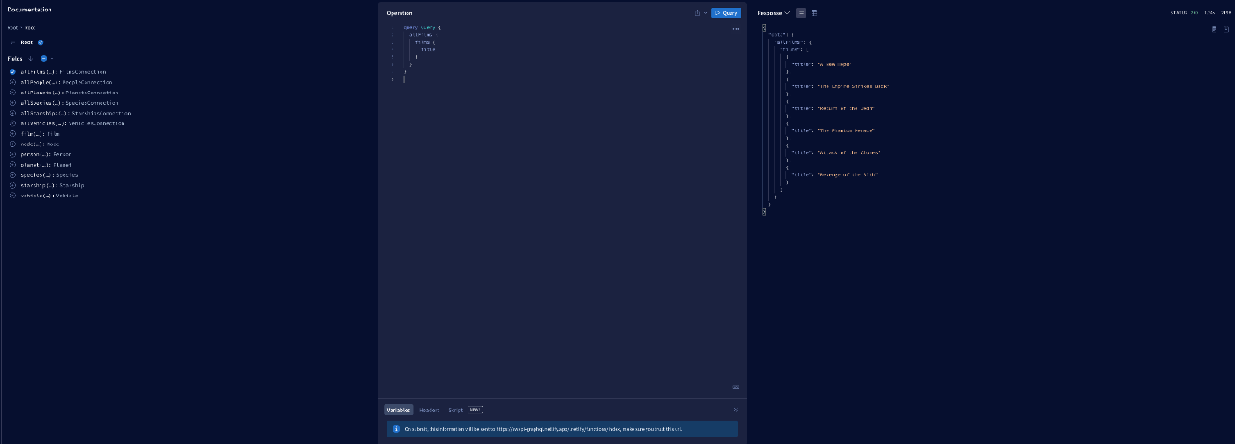Image resolution: width=1235 pixels, height=444 pixels.
Task: Copy the response with the clipboard icon
Action: pyautogui.click(x=1215, y=29)
